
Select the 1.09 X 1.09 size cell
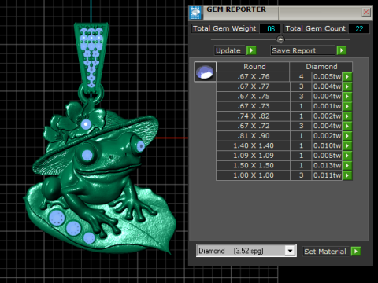254,156
